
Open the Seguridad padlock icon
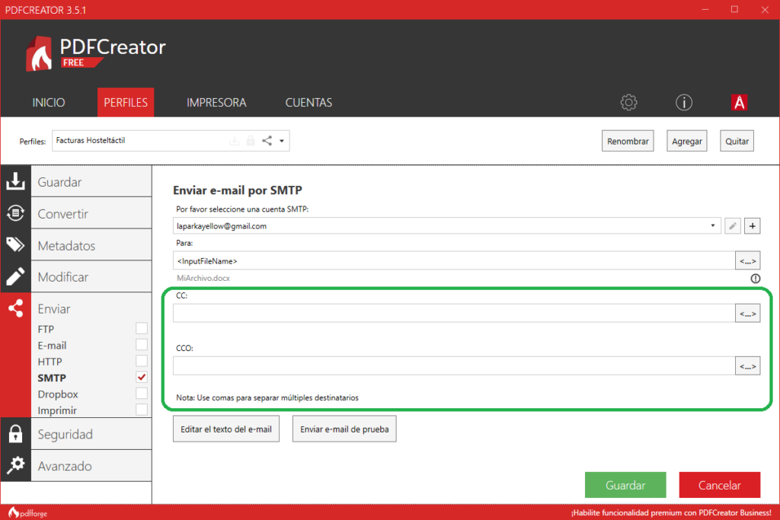(x=14, y=434)
